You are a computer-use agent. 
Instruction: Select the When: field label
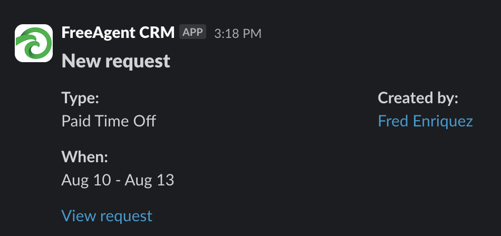pyautogui.click(x=85, y=156)
